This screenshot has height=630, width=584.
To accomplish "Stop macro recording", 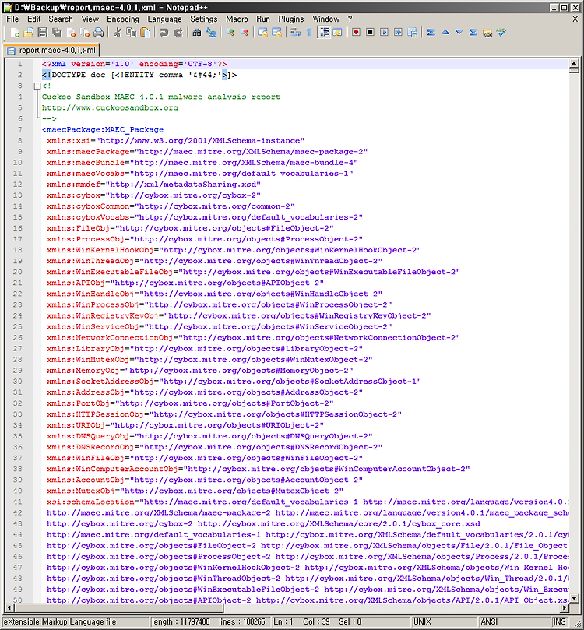I will pyautogui.click(x=370, y=33).
